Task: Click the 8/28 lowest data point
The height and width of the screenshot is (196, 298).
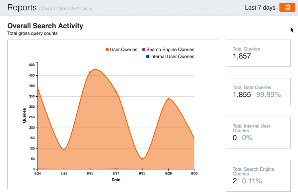Action: pyautogui.click(x=142, y=159)
